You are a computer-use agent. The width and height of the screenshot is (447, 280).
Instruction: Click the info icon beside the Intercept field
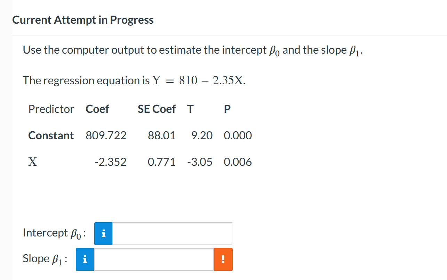(x=103, y=234)
